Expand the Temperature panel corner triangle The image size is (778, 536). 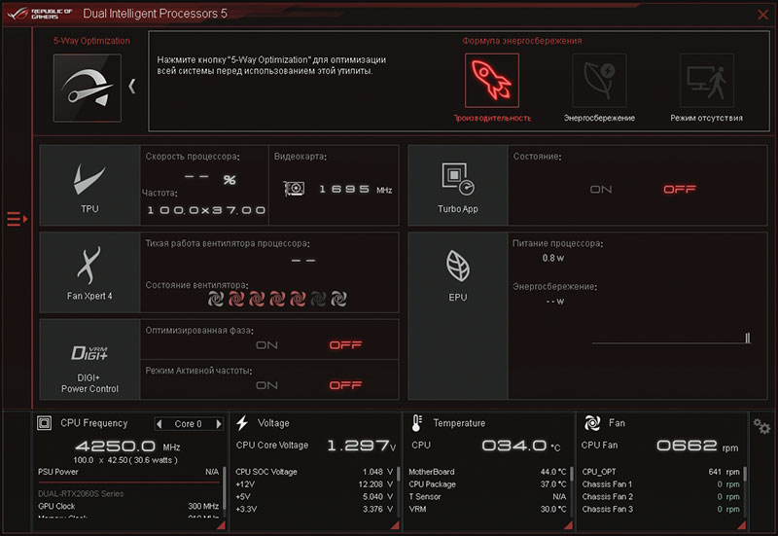[568, 525]
